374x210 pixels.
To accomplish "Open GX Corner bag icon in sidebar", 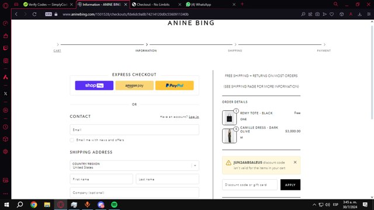I will [5, 36].
